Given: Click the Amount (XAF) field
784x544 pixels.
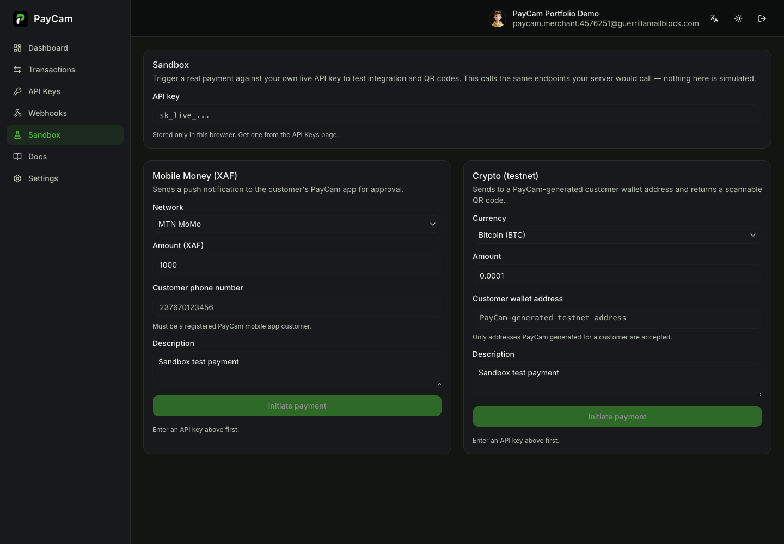Looking at the screenshot, I should point(297,265).
